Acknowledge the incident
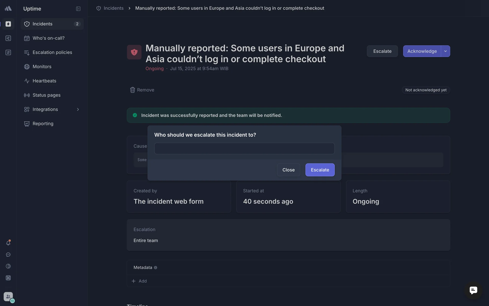Image resolution: width=489 pixels, height=306 pixels. [x=422, y=51]
